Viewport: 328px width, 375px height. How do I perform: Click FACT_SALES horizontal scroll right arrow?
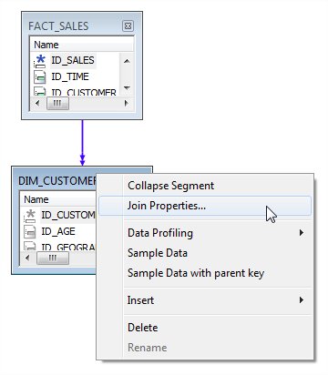(x=127, y=104)
